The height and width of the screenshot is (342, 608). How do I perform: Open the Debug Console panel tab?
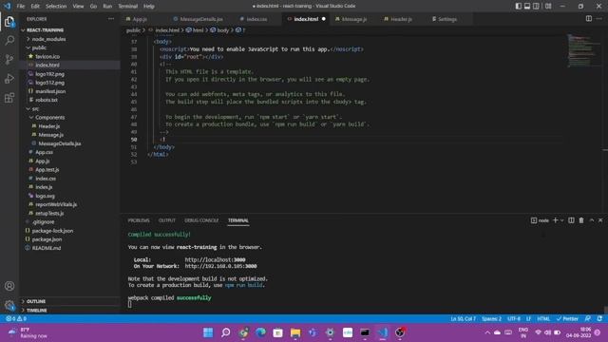(201, 220)
